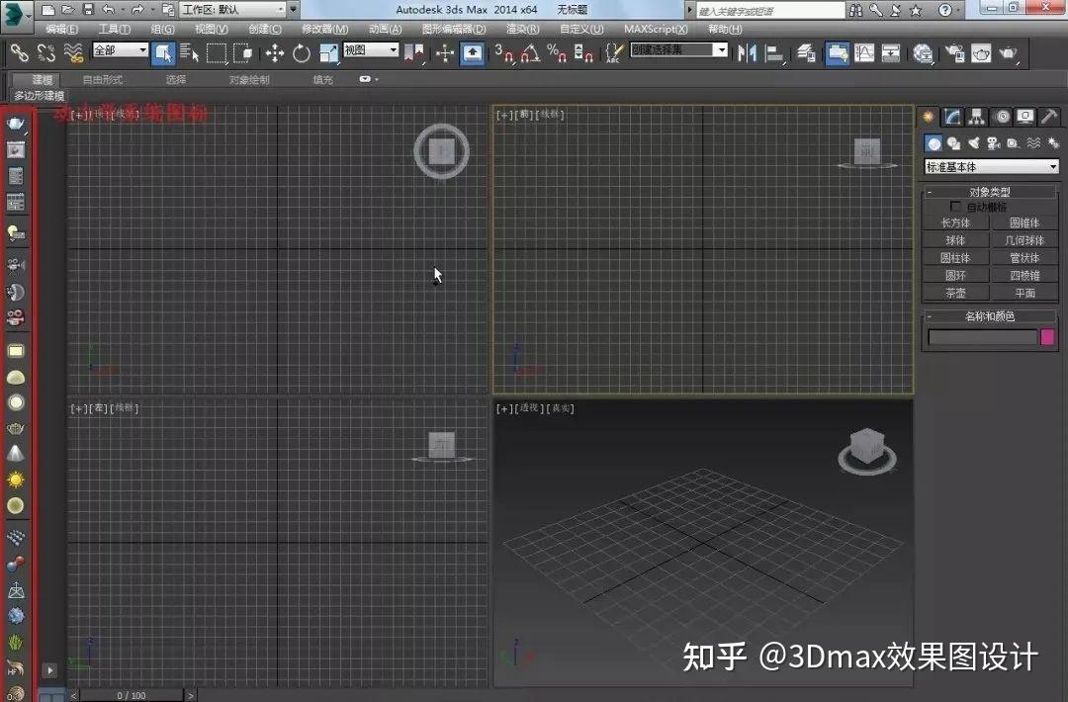This screenshot has height=702, width=1068.
Task: Collapse the 名称和颜色 rollout
Action: coord(990,316)
